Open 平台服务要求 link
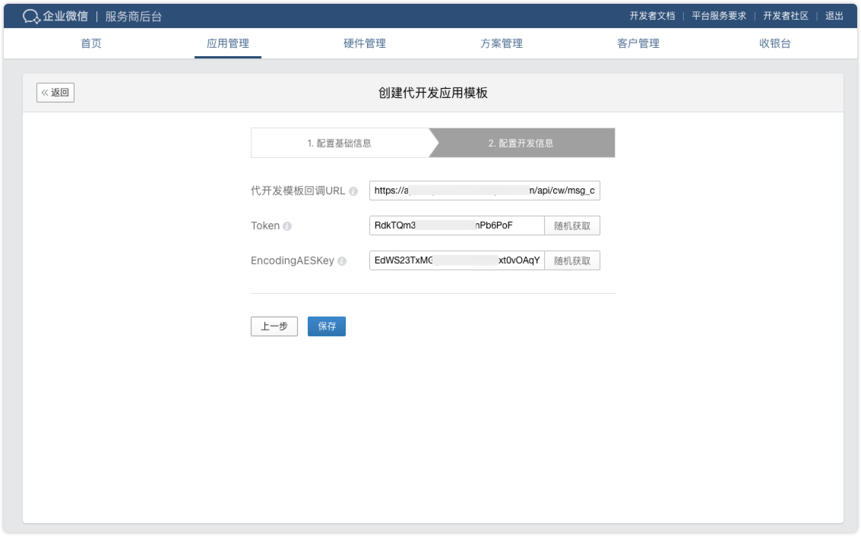This screenshot has height=536, width=861. pyautogui.click(x=719, y=16)
